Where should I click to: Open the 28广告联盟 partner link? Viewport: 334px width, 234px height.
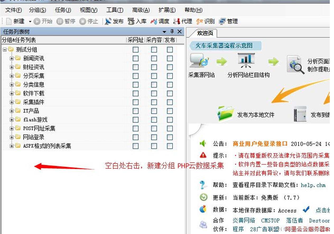click(x=264, y=229)
